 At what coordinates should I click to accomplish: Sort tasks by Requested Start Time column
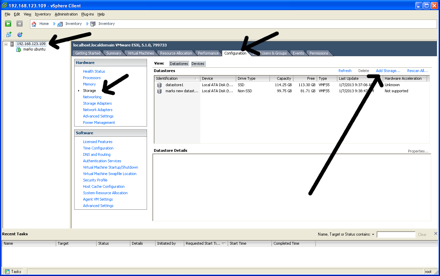(206, 243)
